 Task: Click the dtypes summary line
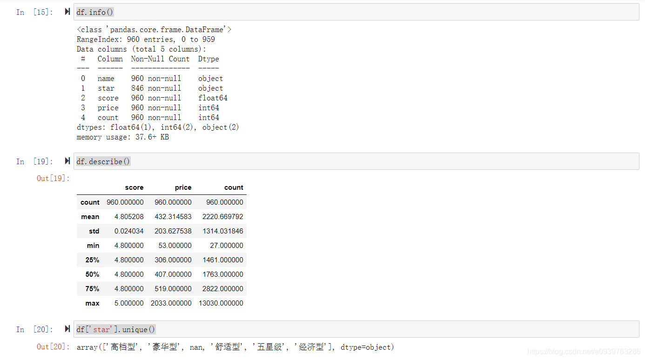[x=158, y=127]
